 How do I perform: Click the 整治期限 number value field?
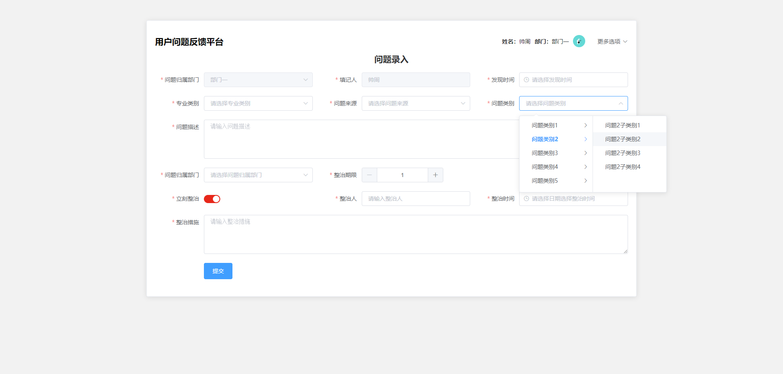[403, 175]
